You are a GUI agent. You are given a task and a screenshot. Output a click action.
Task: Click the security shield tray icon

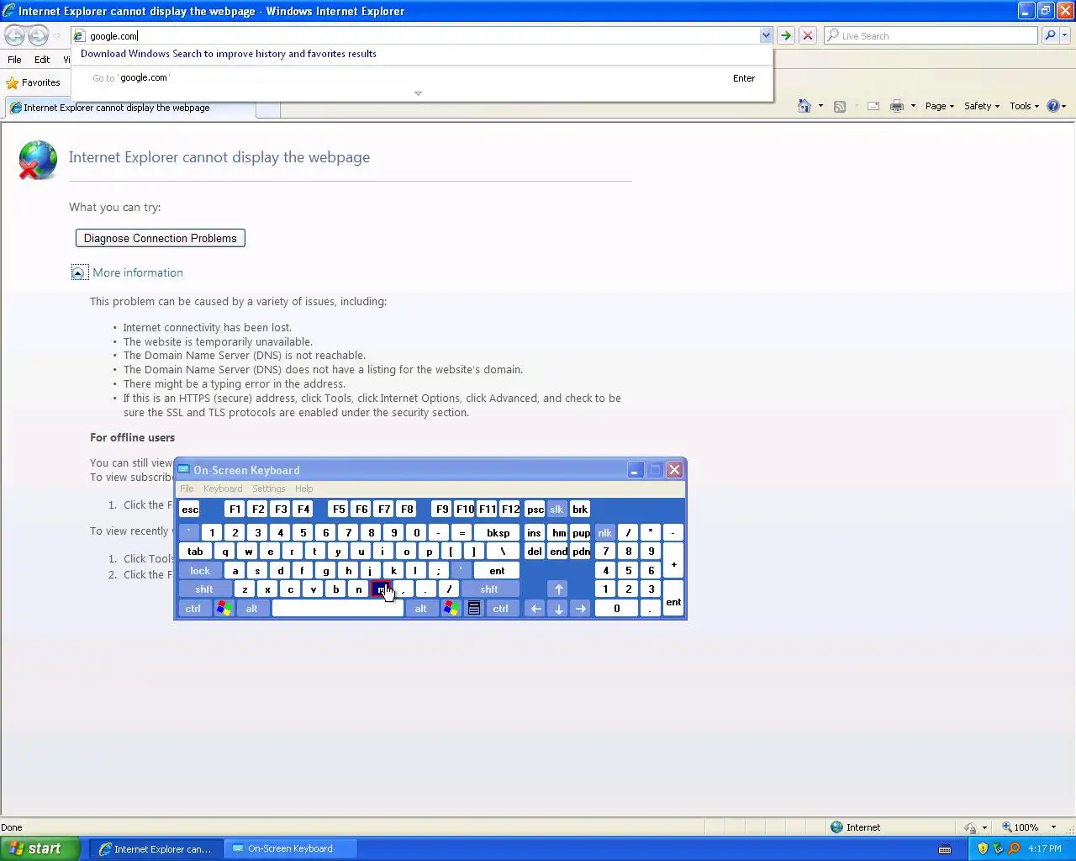982,848
